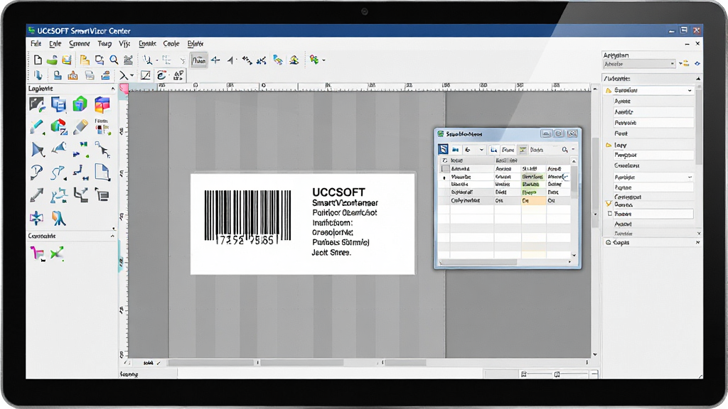
Task: Open the 'Coole' menu in the menu bar
Action: pyautogui.click(x=171, y=43)
